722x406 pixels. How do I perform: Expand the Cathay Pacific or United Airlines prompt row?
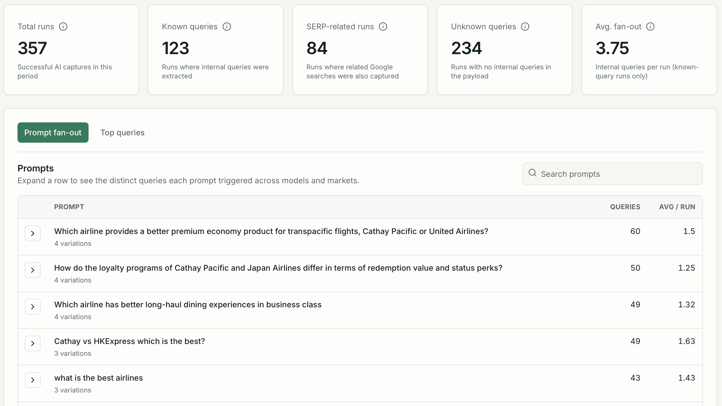(x=33, y=233)
